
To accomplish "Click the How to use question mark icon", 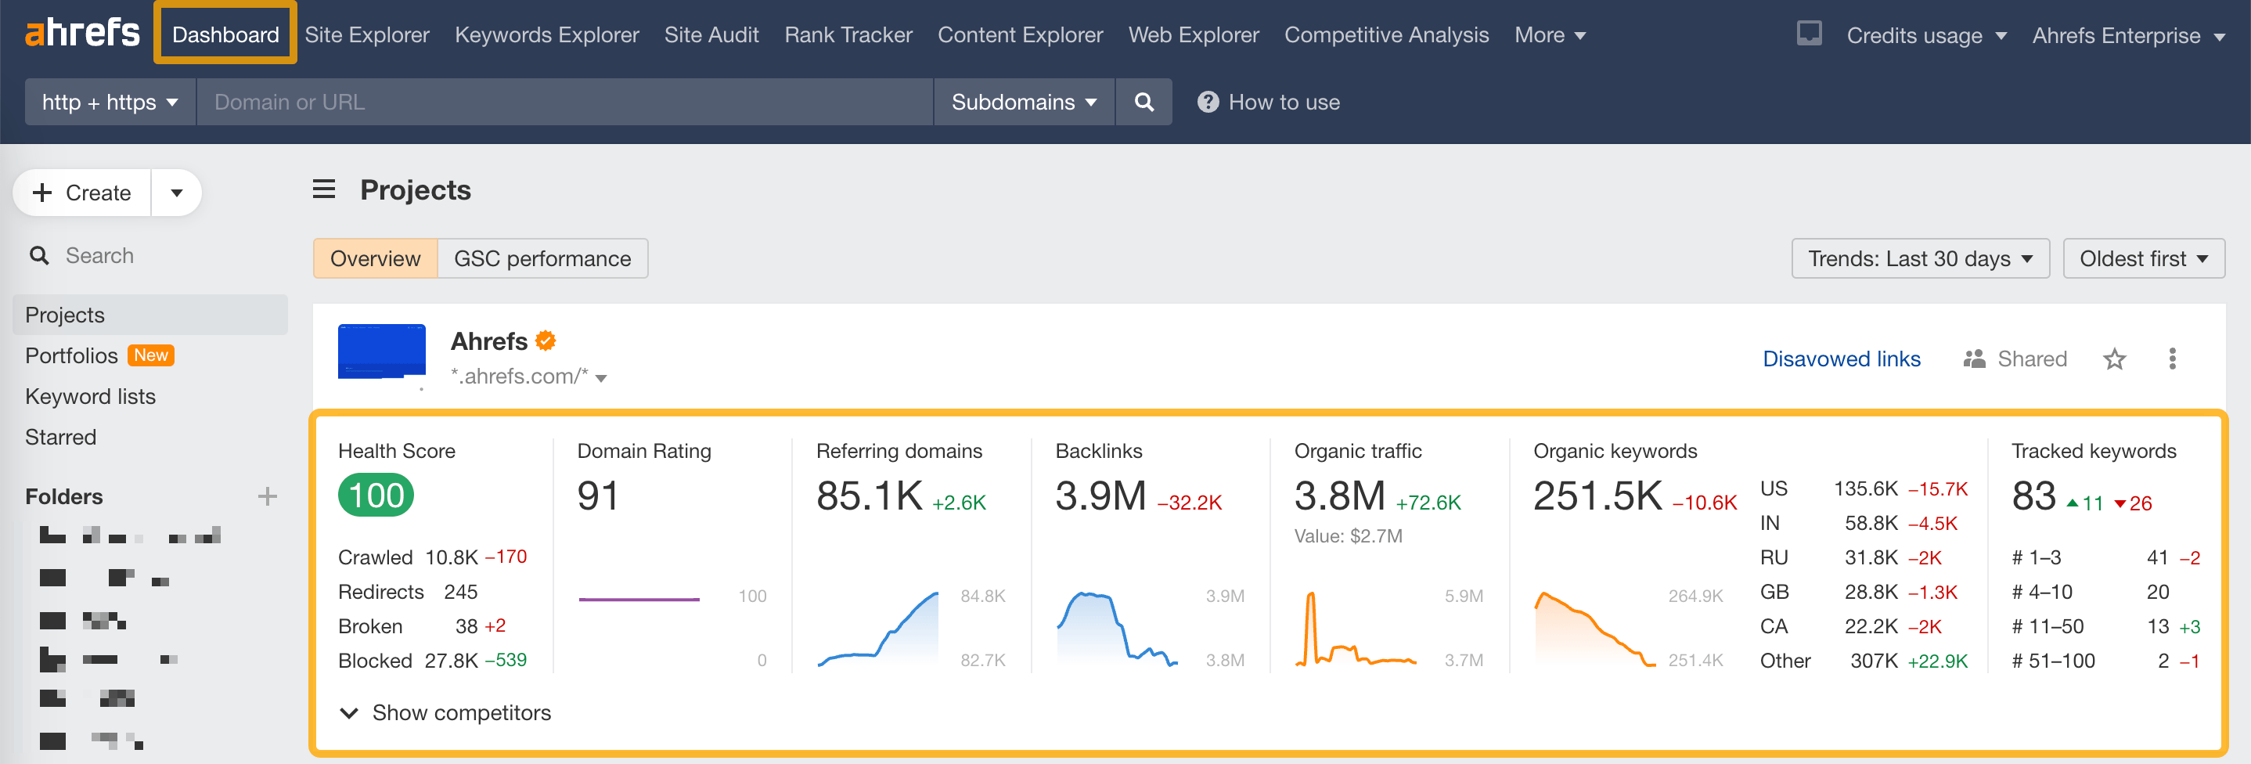I will [x=1208, y=102].
